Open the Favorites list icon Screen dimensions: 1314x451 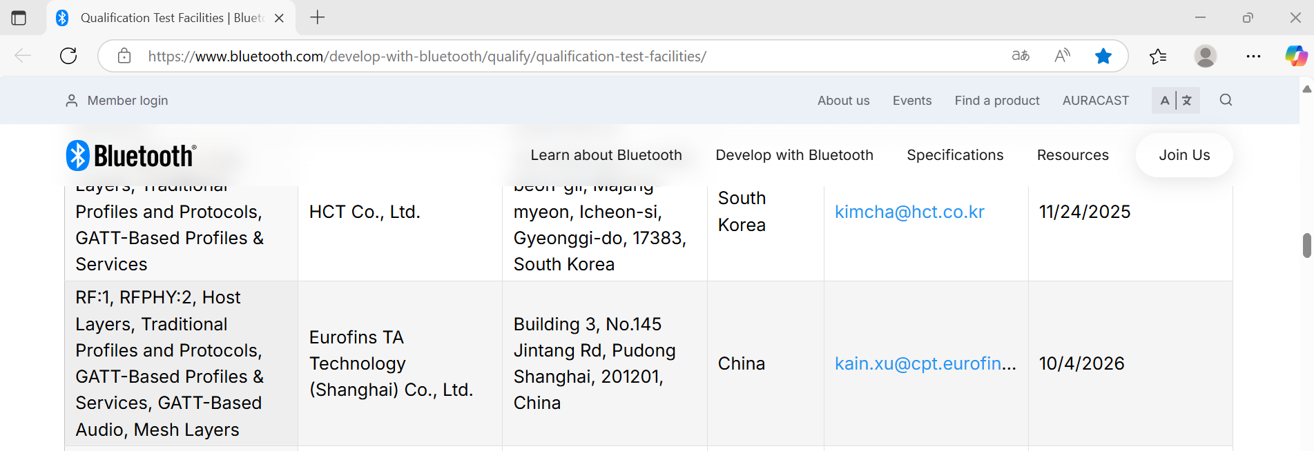click(x=1158, y=56)
